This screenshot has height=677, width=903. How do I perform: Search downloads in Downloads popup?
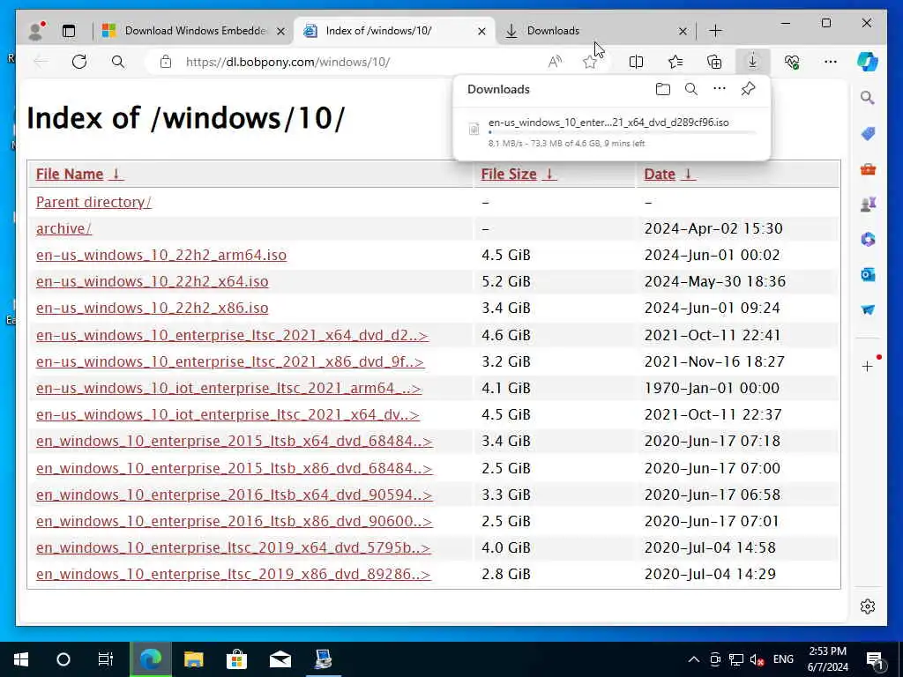[691, 89]
